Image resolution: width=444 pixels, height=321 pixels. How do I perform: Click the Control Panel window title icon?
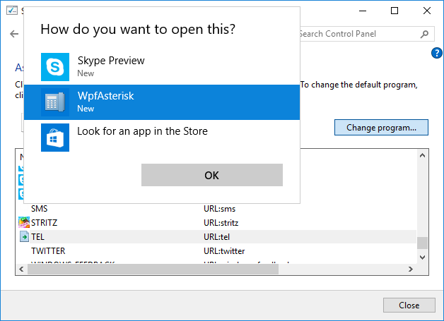(12, 11)
